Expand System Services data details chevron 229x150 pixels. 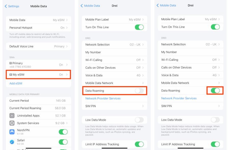[x=67, y=123]
